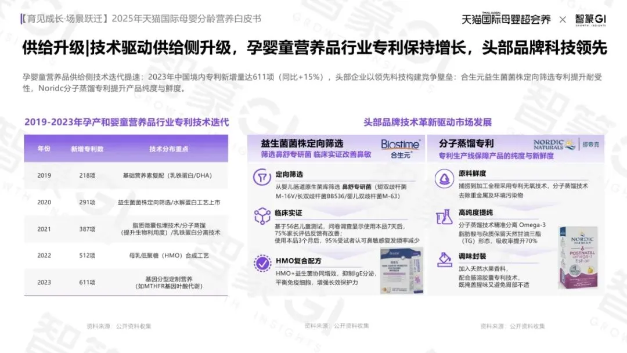Viewport: 627px width, 353px height.
Task: Click the 调味封装 packaging icon
Action: point(444,260)
